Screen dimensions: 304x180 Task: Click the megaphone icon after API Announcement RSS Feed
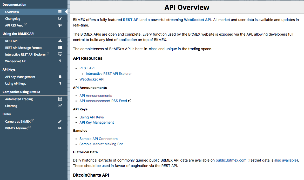[x=130, y=101]
